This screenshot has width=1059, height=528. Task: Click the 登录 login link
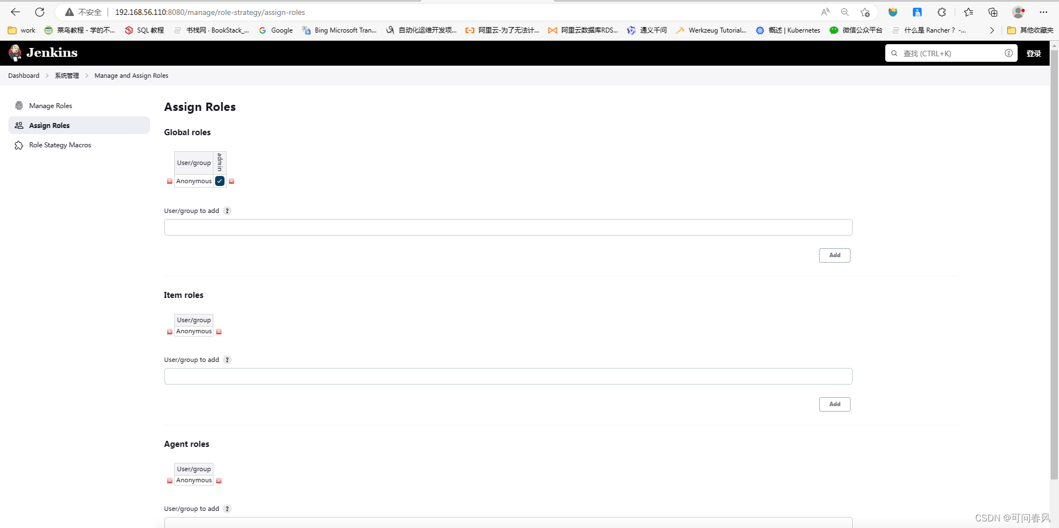[1034, 54]
